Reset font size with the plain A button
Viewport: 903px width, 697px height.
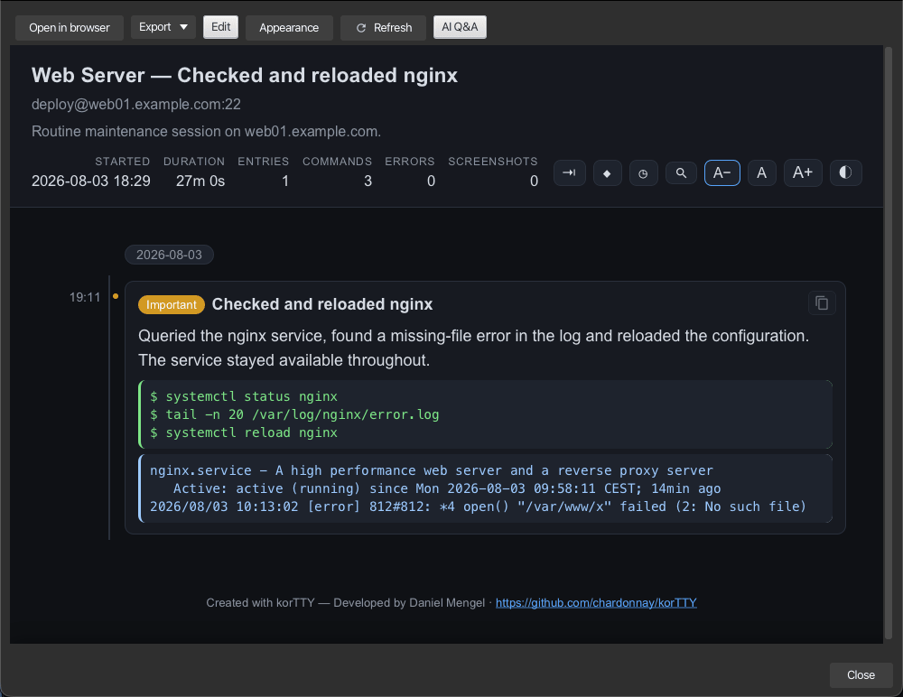click(761, 172)
